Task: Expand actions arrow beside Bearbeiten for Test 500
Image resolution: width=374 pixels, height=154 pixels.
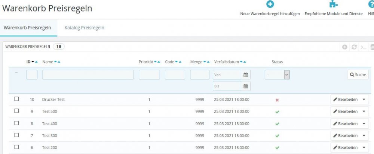Action: click(x=364, y=111)
